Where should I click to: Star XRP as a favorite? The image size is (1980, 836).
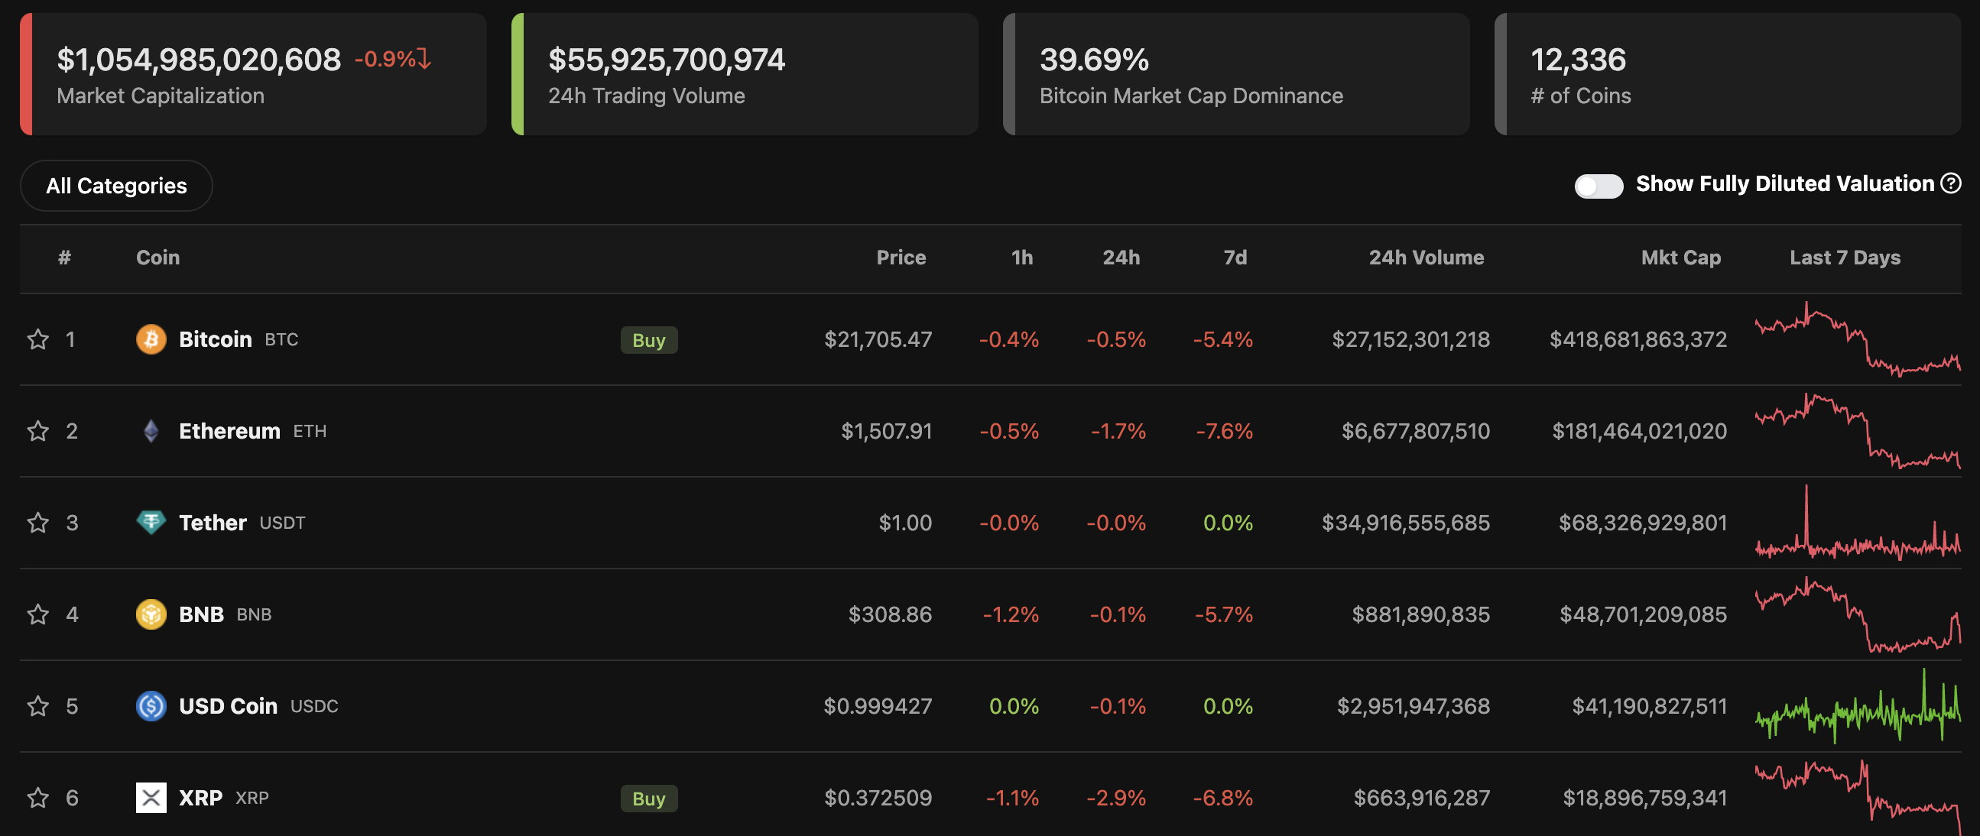point(37,798)
